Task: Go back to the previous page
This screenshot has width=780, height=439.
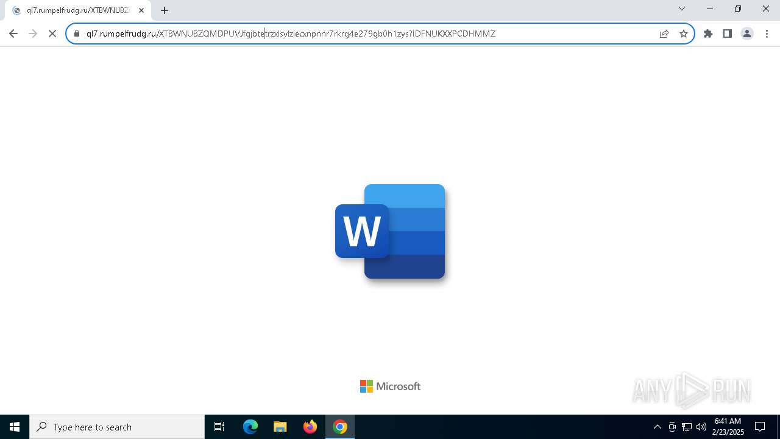Action: (13, 34)
